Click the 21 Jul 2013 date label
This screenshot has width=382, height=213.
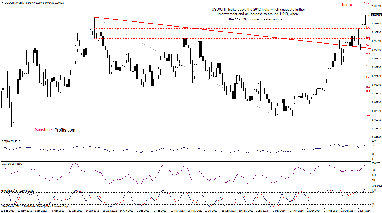211,211
